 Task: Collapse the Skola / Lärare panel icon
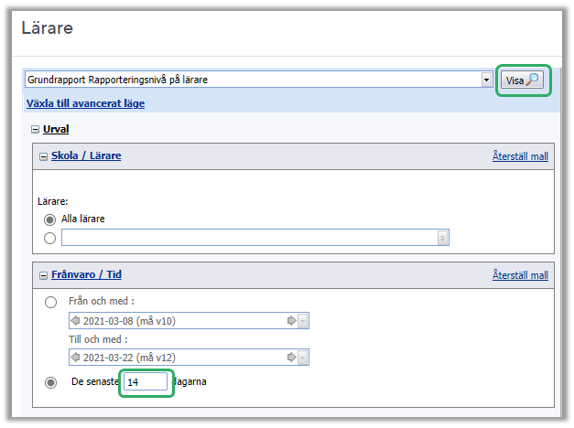coord(43,156)
